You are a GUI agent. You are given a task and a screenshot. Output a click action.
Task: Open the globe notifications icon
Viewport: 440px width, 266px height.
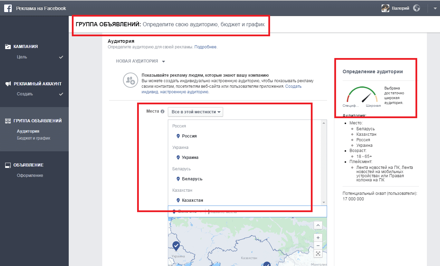coord(417,8)
